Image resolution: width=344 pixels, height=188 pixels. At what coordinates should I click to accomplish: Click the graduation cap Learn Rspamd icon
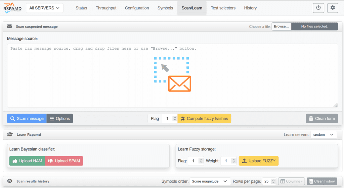10,134
